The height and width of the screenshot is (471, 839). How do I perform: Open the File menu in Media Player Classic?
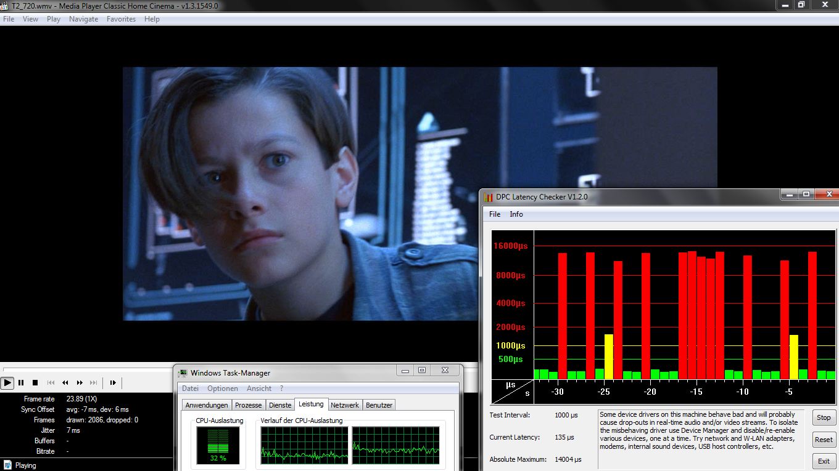[9, 19]
